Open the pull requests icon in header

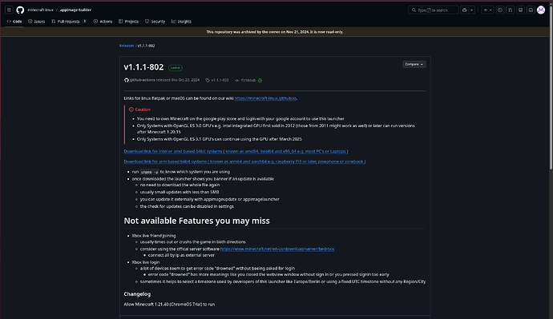(510, 10)
